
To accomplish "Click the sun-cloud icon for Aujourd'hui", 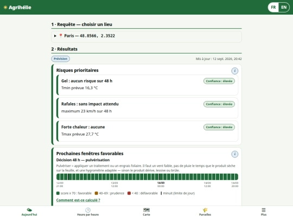I will (x=29, y=210).
